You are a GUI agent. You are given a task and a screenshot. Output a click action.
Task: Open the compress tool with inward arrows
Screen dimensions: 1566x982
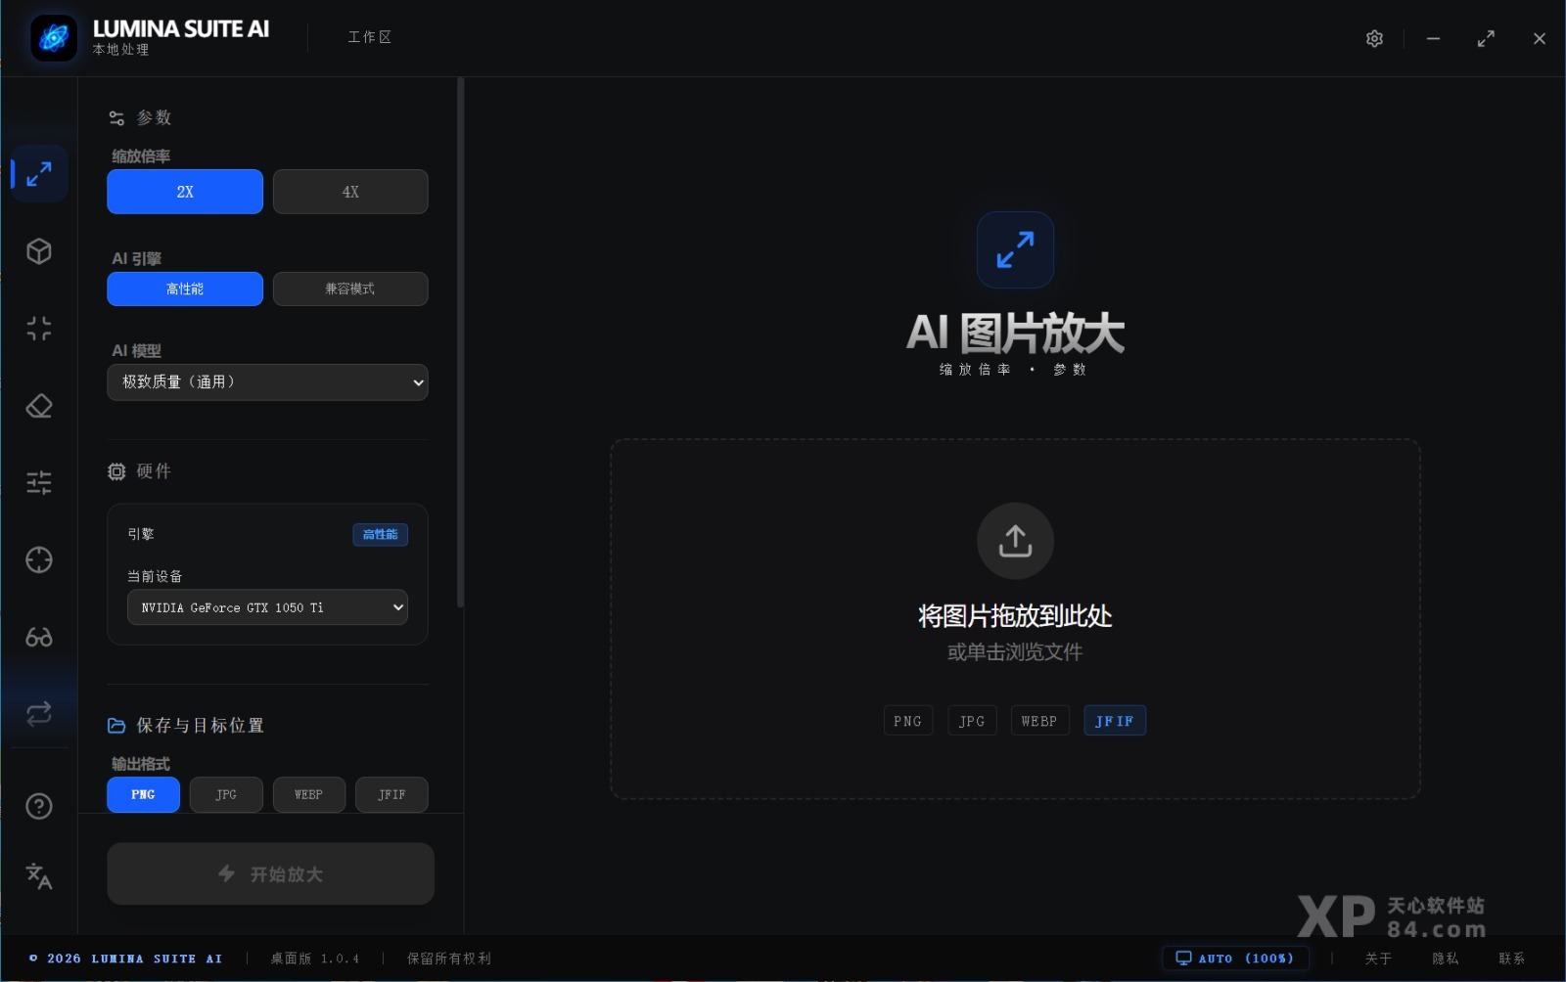click(x=39, y=329)
